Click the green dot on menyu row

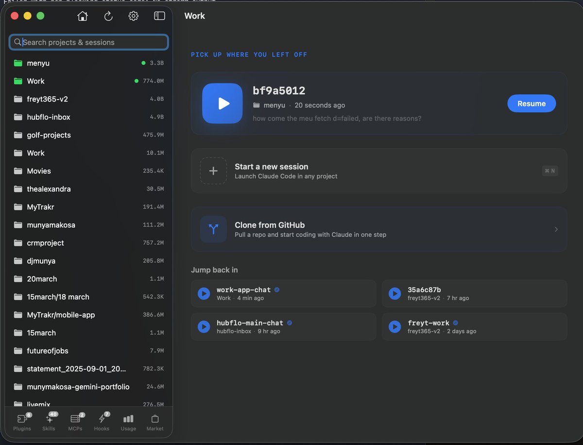[143, 63]
